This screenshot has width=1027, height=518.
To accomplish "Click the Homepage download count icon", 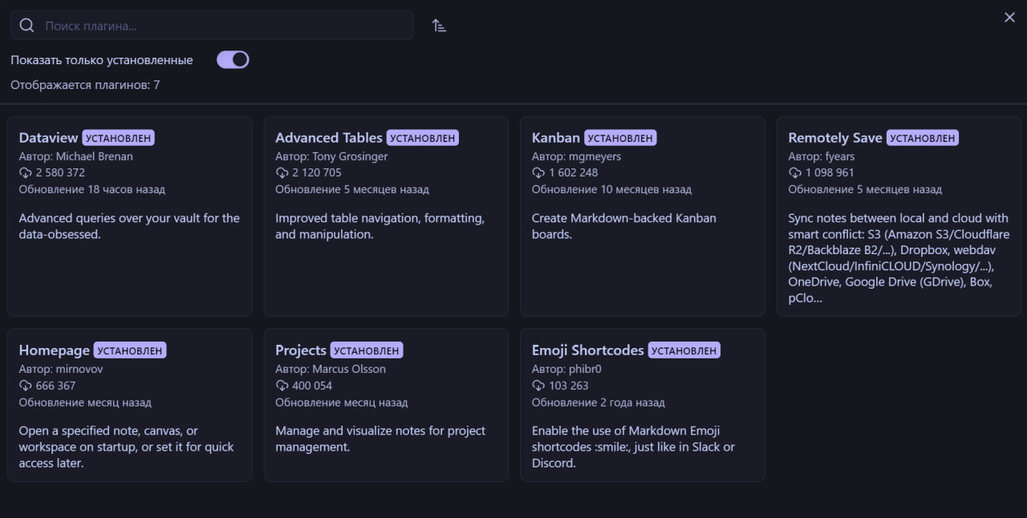I will pos(25,386).
